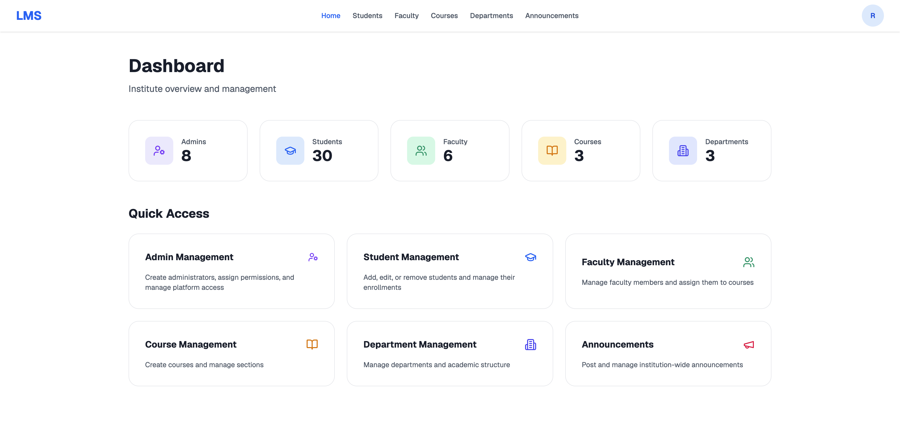Click the Quick Access heading
Image resolution: width=900 pixels, height=437 pixels.
click(x=169, y=213)
